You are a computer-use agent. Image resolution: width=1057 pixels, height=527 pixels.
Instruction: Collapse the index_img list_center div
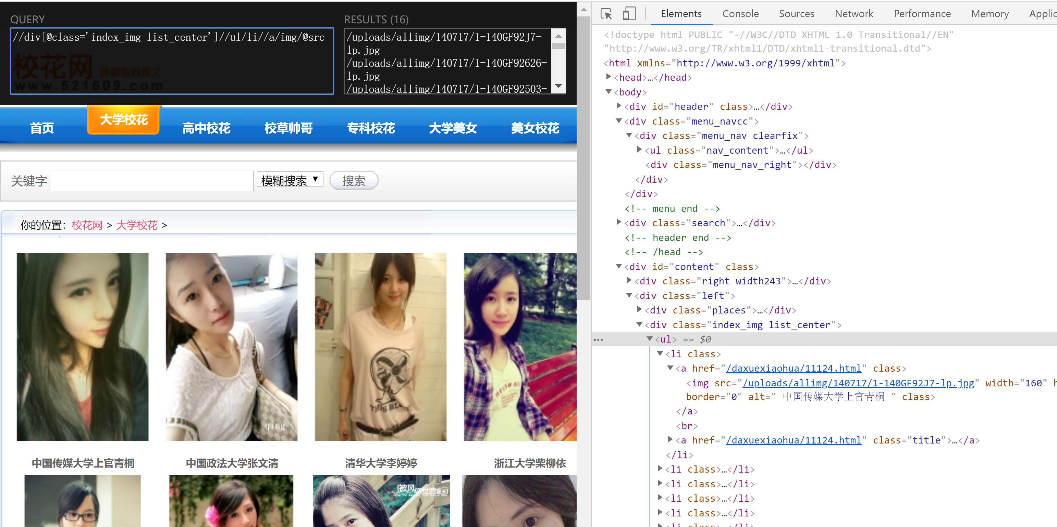[x=639, y=324]
